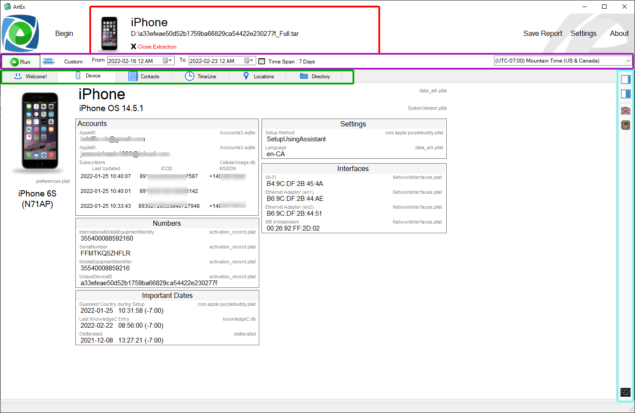Click the Guessed Country during Setup date 2022-01-25
This screenshot has width=635, height=413.
click(x=122, y=311)
